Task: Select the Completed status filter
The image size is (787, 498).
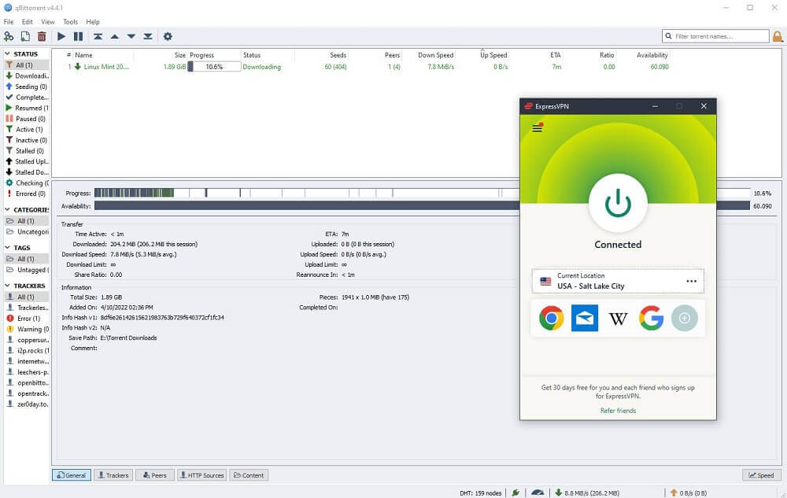Action: 27,98
